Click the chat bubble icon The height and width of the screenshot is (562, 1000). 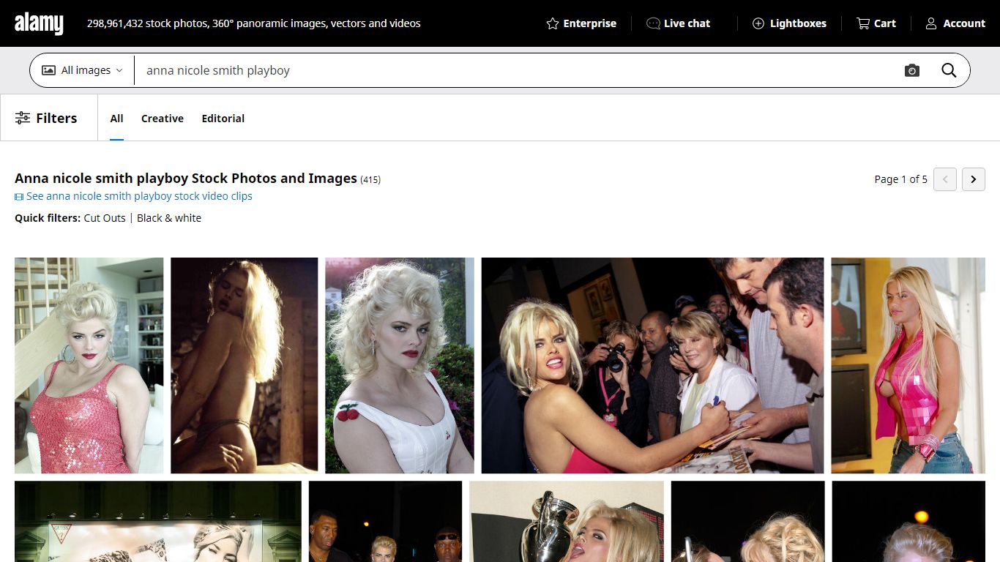point(653,23)
